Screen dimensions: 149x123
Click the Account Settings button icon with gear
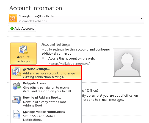23,50
